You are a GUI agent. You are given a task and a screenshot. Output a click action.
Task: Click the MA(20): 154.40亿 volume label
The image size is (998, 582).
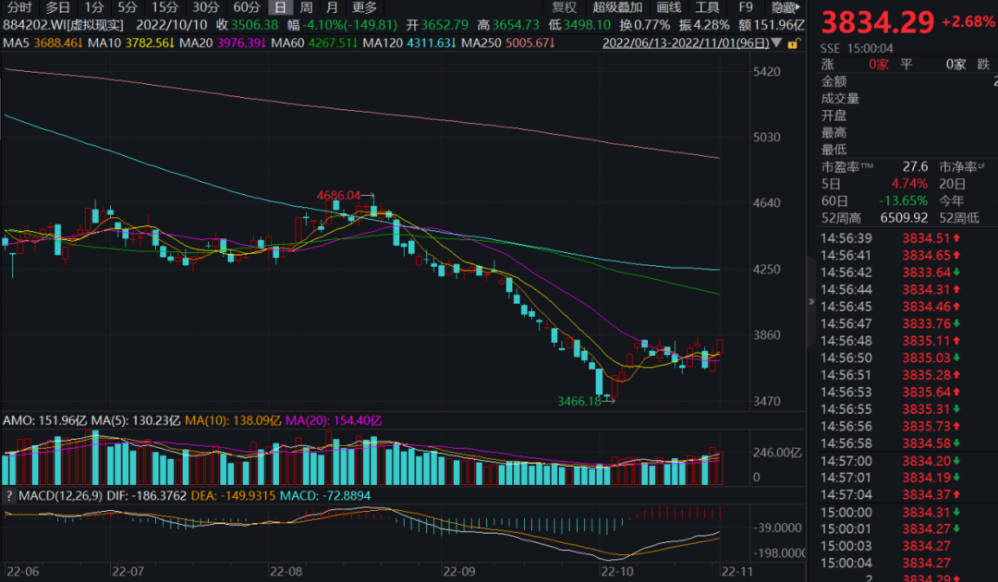[x=334, y=420]
